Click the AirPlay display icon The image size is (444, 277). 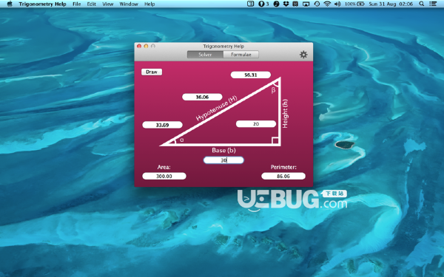306,4
